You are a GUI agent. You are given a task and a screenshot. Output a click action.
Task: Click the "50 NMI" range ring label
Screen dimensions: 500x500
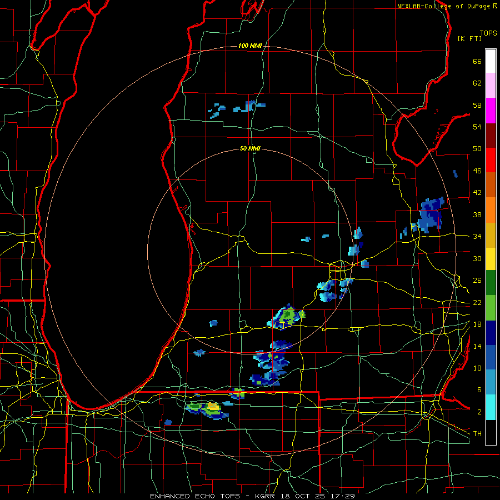(250, 148)
